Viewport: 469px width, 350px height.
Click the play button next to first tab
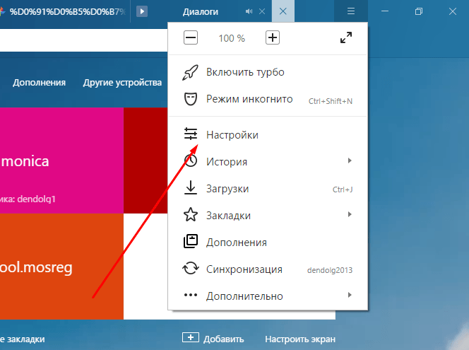pos(142,11)
